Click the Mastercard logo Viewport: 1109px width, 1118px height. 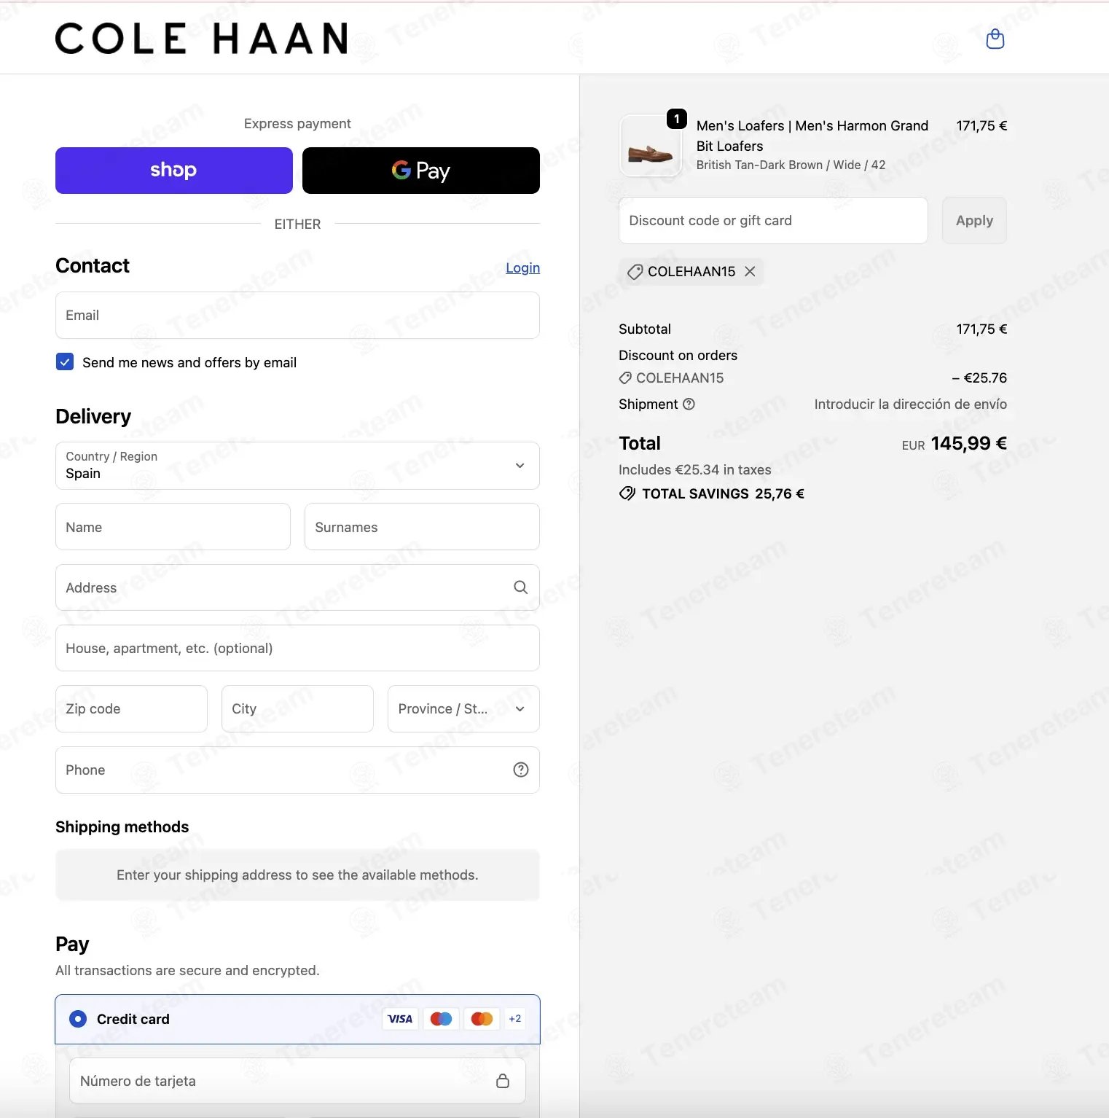click(482, 1019)
